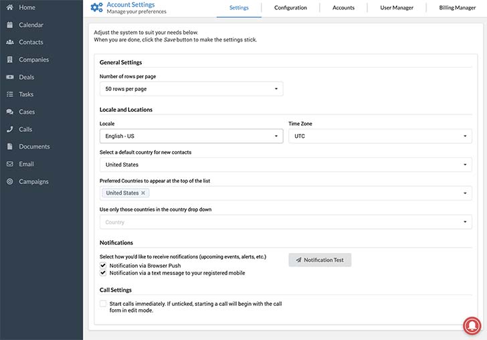Click the Campaigns target icon
The height and width of the screenshot is (340, 487).
point(9,181)
